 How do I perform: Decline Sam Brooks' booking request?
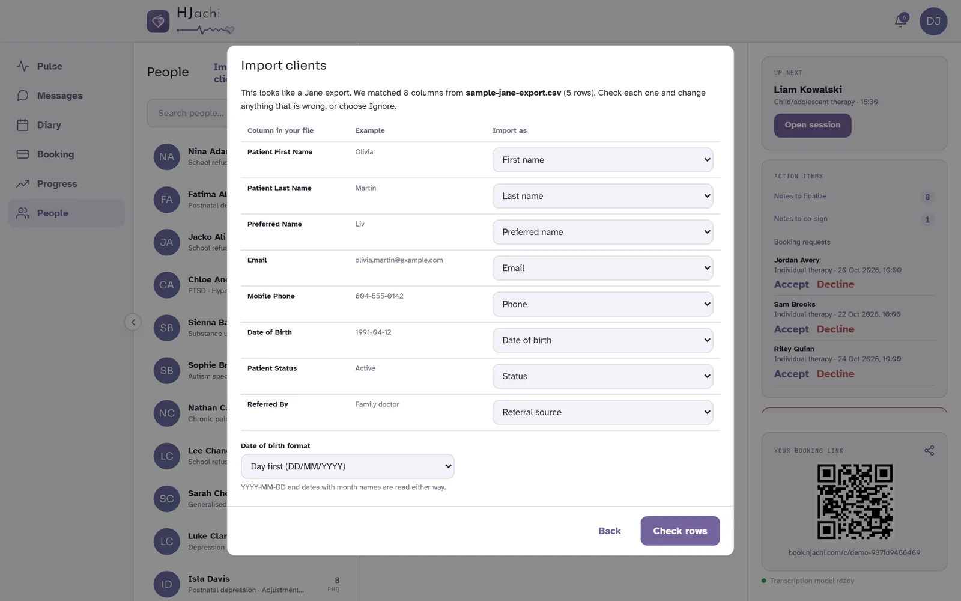click(x=835, y=329)
